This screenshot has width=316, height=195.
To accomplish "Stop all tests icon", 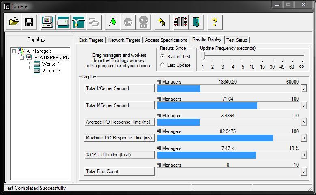I will coord(143,22).
